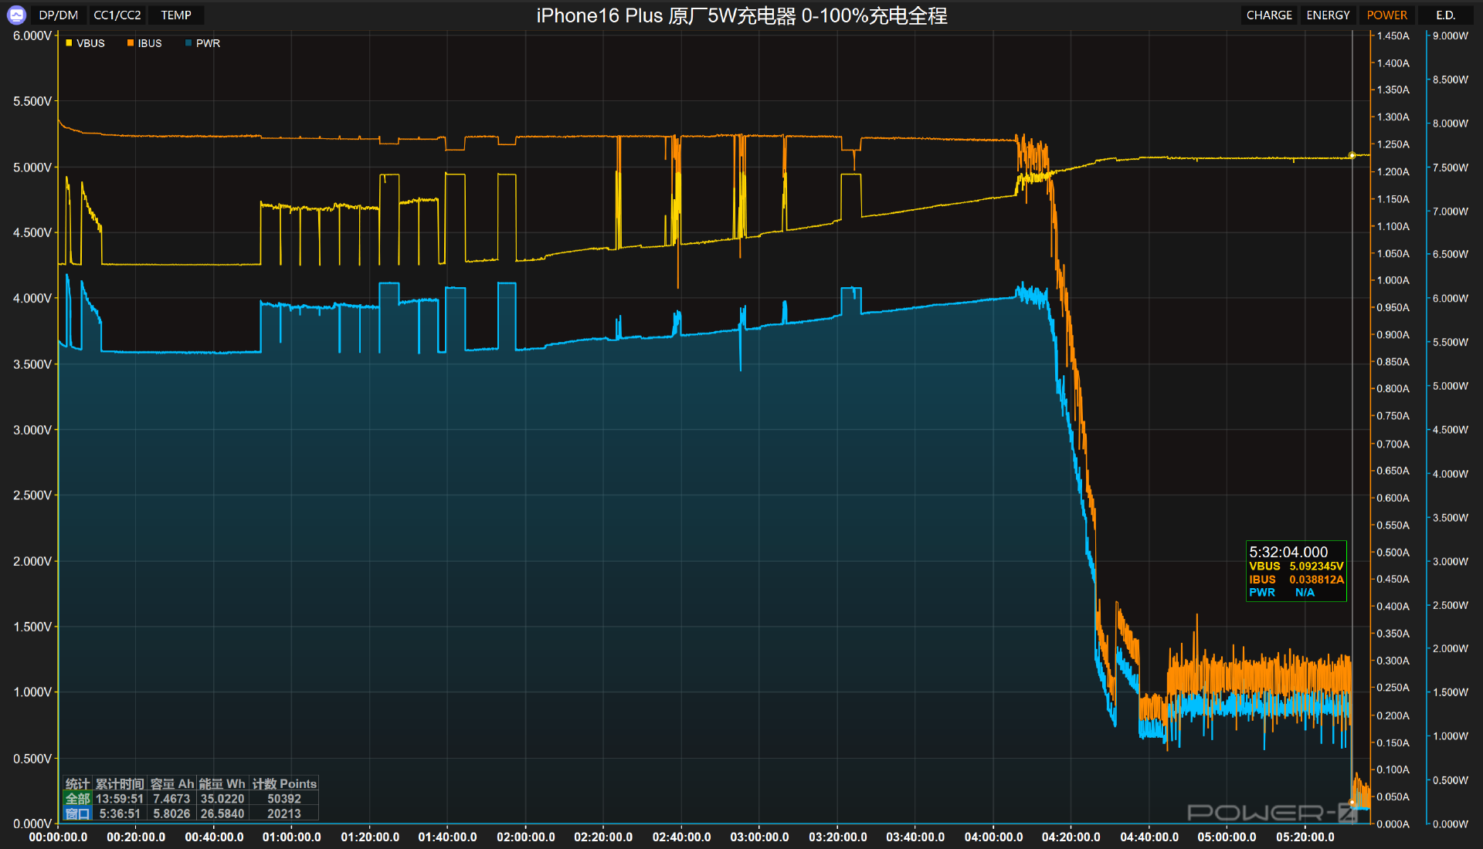Select the ENERGY view tab
This screenshot has height=849, width=1483.
1328,15
